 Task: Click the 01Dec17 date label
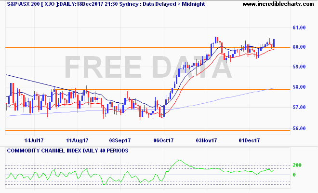tap(249, 140)
